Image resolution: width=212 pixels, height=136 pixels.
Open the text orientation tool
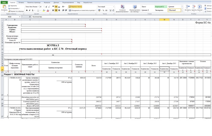click(63, 7)
